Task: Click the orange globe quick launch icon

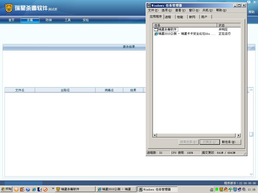Action: 16,189
